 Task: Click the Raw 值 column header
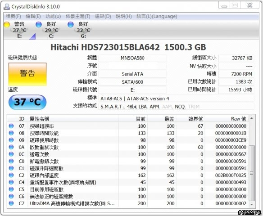pos(227,119)
